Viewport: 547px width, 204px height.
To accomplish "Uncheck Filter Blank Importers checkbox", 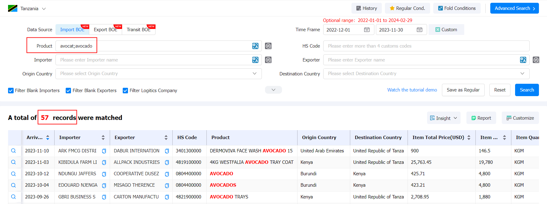I will [11, 91].
